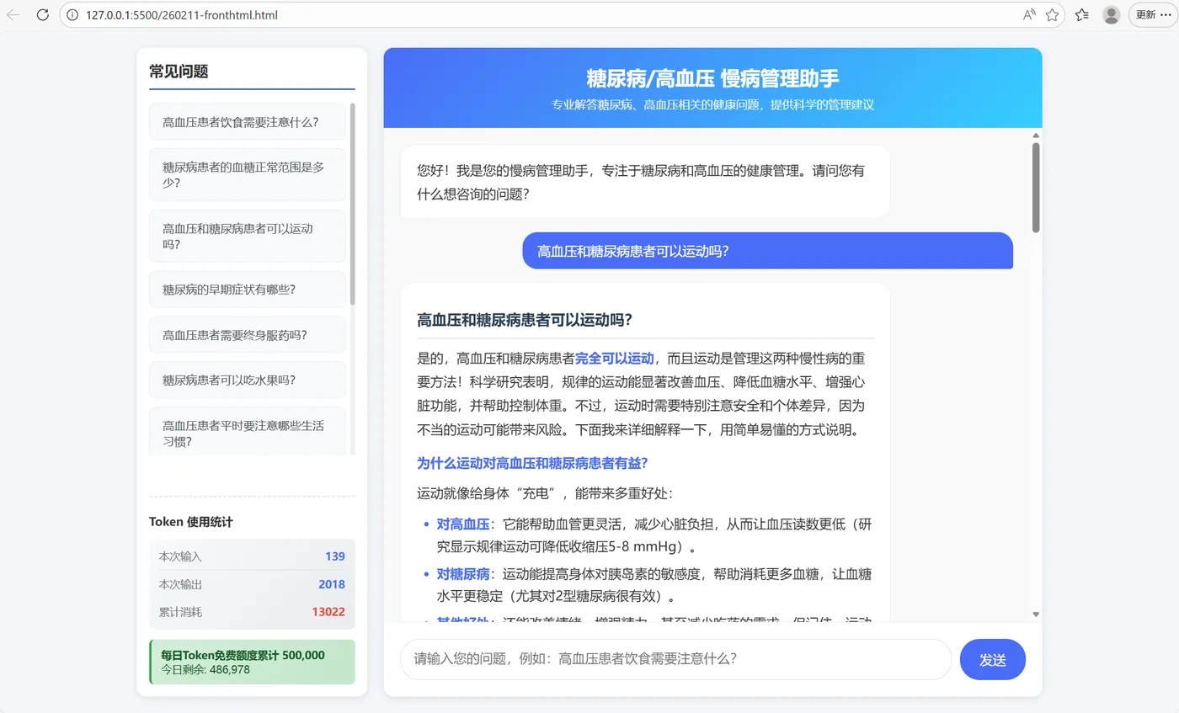The height and width of the screenshot is (713, 1179).
Task: Click 糖尿病患者可以吃水果吗? question
Action: 247,380
